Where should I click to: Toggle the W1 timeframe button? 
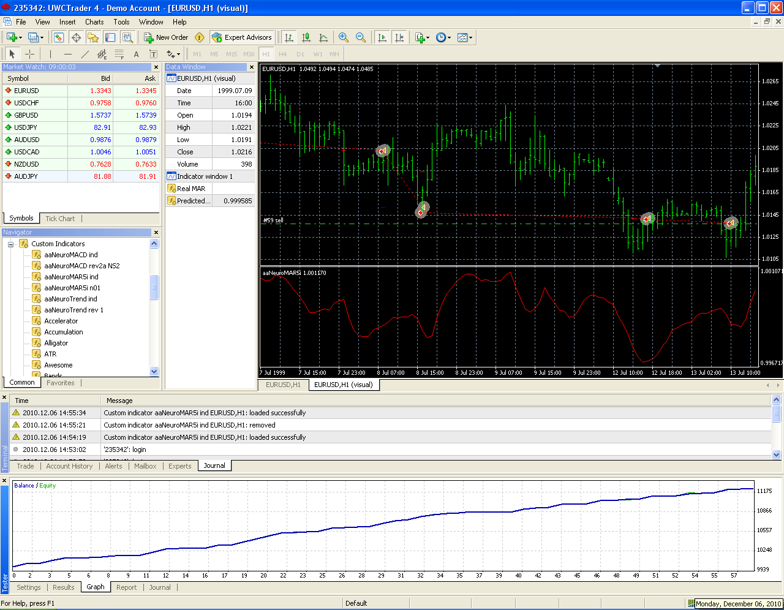click(x=318, y=54)
